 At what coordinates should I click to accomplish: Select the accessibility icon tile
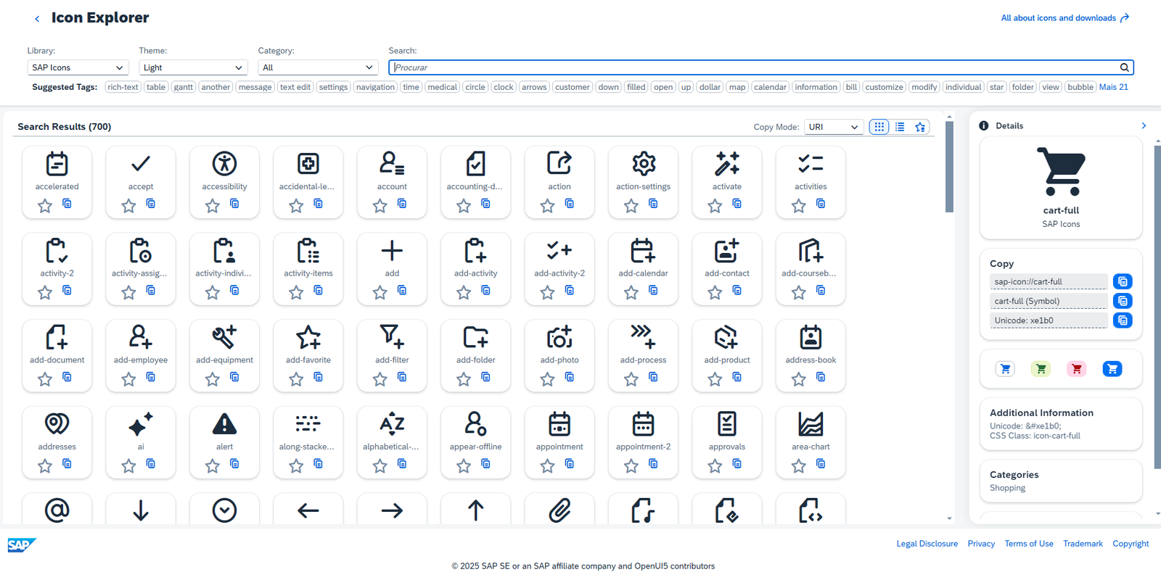(224, 182)
